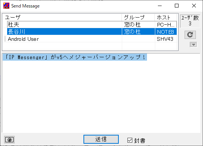Open the small dropdown arrow below refresh

coord(194,45)
